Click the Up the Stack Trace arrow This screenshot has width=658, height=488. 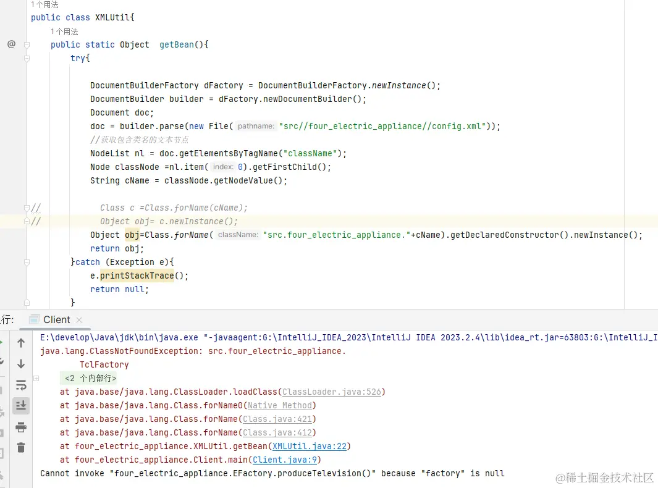point(21,343)
